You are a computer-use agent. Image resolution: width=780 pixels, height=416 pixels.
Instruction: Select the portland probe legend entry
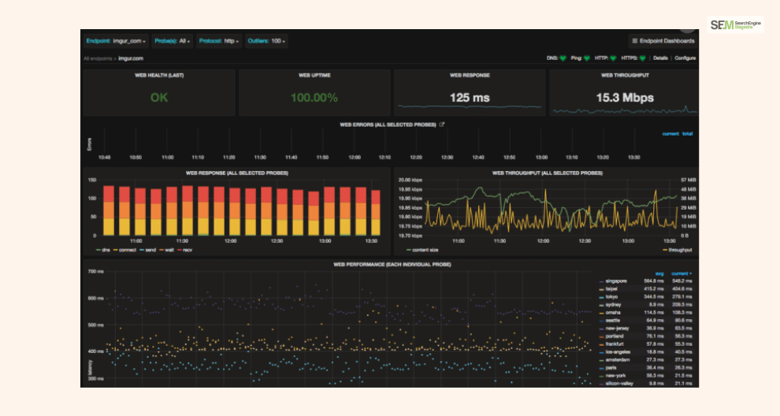pyautogui.click(x=615, y=336)
